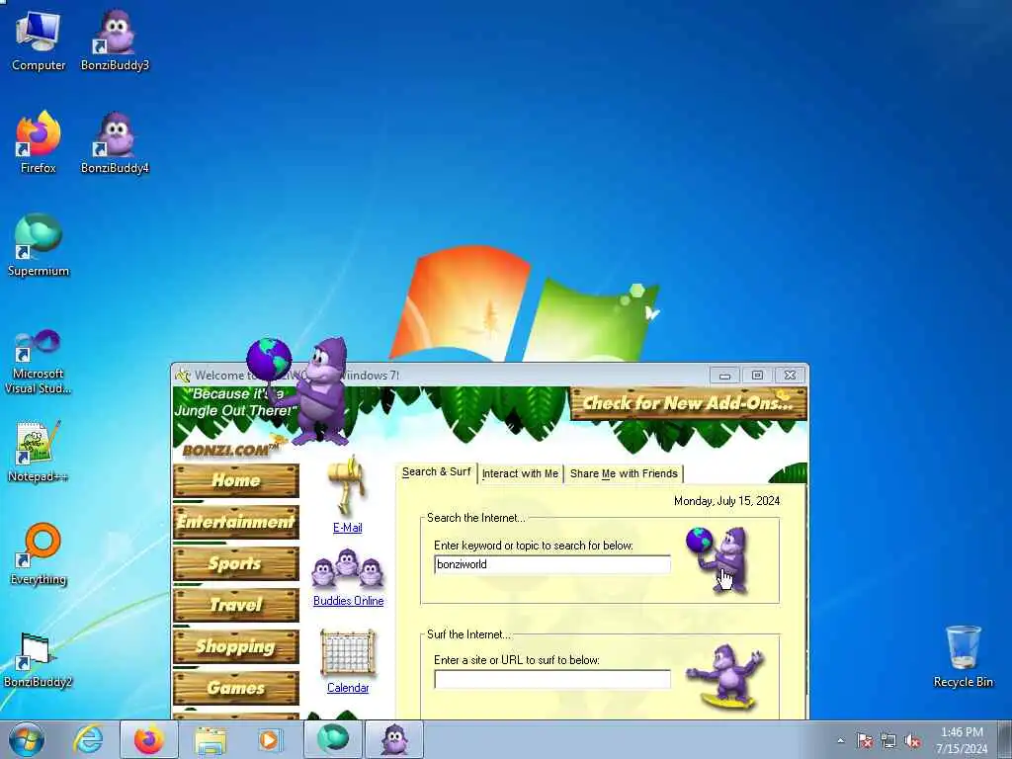Follow the Buddies Online text link
Viewport: 1012px width, 759px height.
(x=349, y=601)
